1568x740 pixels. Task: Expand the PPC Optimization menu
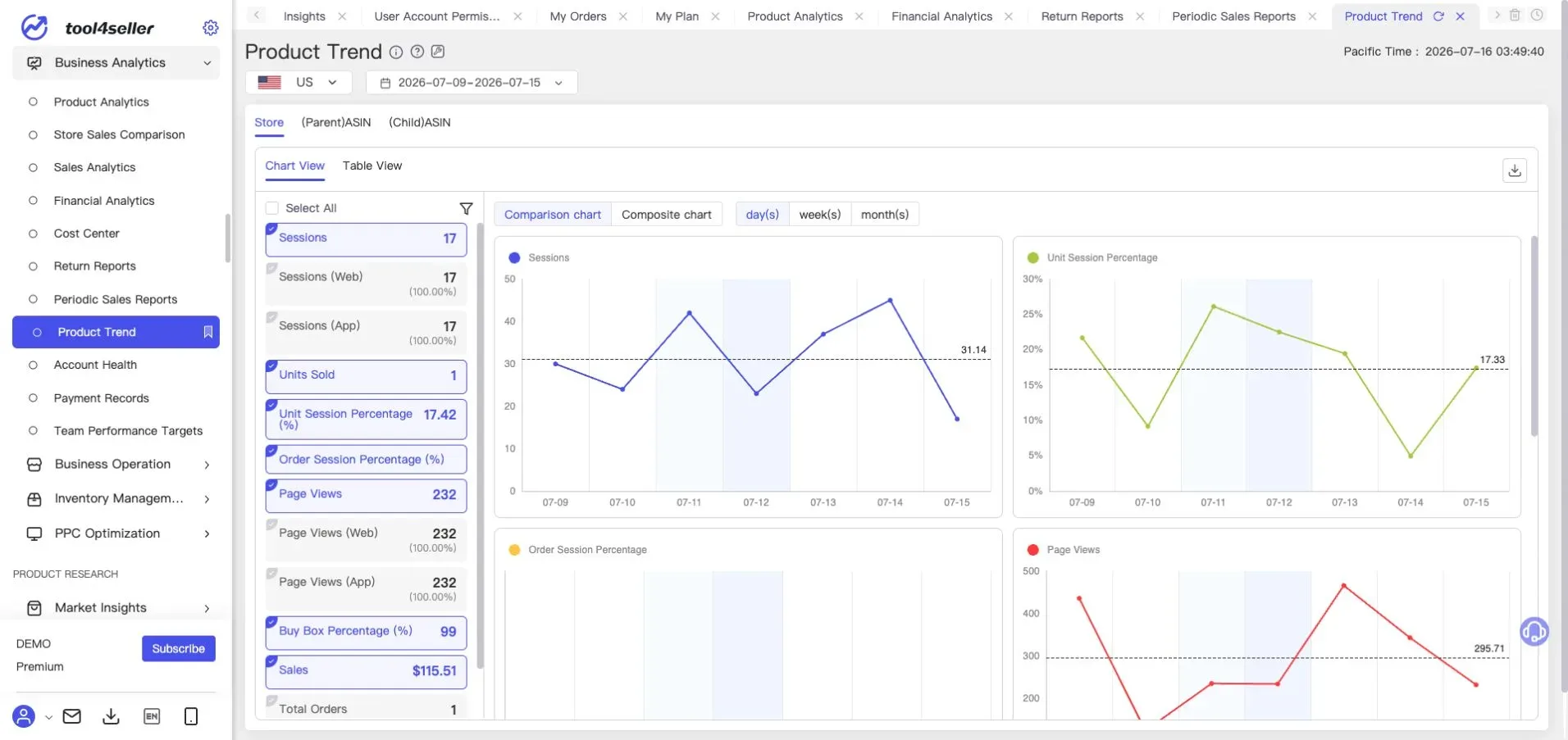[x=116, y=533]
